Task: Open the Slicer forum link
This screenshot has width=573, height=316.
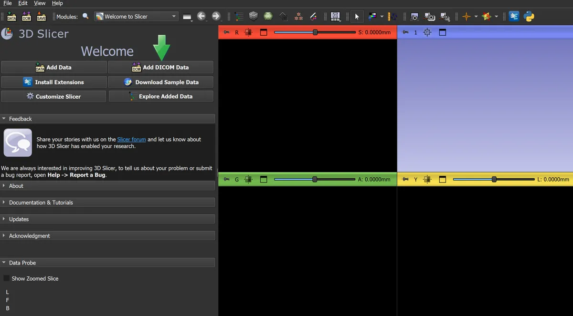Action: [132, 139]
